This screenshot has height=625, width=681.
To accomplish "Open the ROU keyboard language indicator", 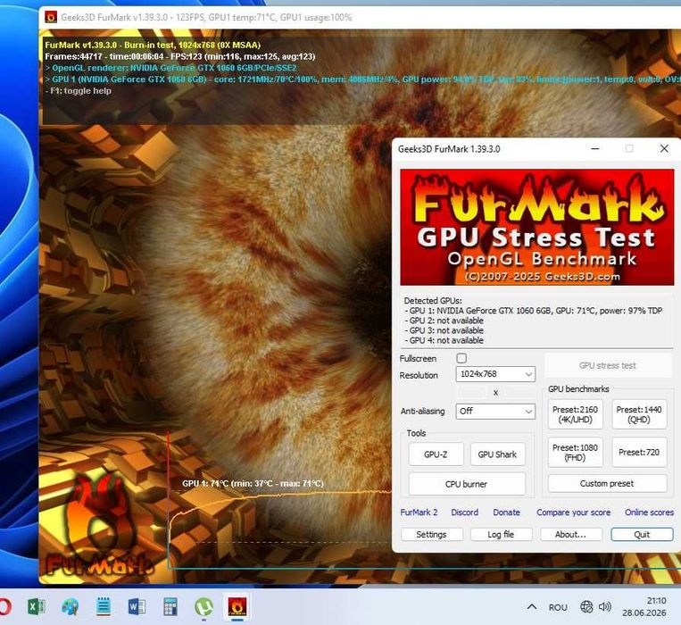I will coord(558,607).
